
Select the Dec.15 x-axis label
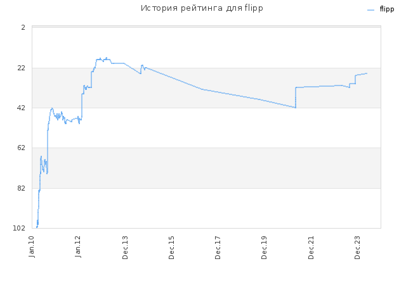pos(171,248)
